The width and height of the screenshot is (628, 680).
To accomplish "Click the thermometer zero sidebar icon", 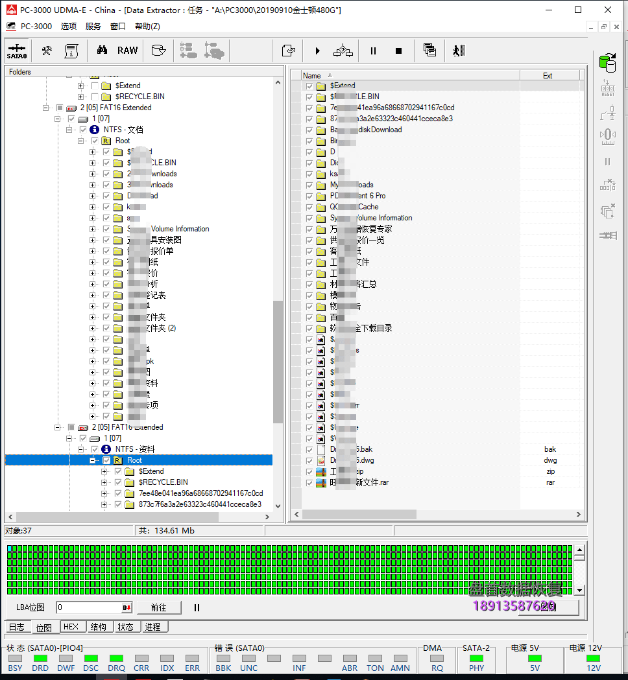I will coord(608,135).
